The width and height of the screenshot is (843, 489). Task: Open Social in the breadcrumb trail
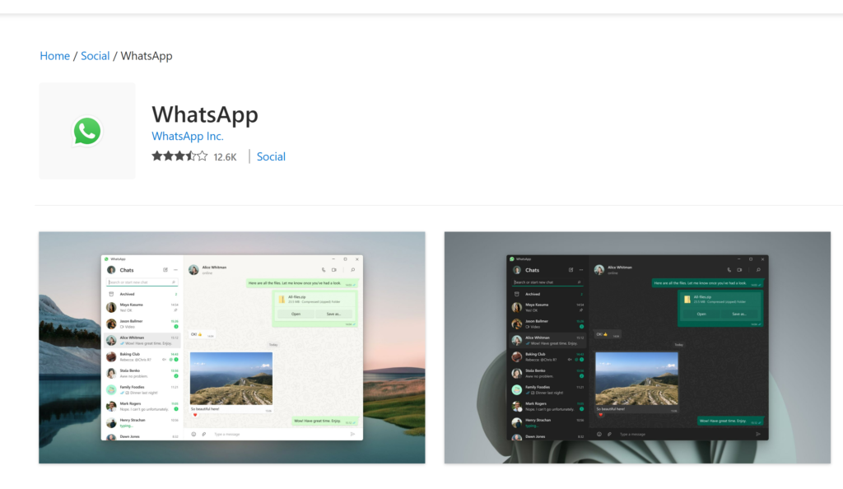click(x=95, y=56)
